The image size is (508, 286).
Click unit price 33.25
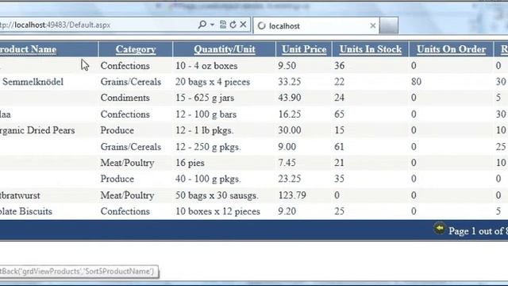pyautogui.click(x=289, y=82)
